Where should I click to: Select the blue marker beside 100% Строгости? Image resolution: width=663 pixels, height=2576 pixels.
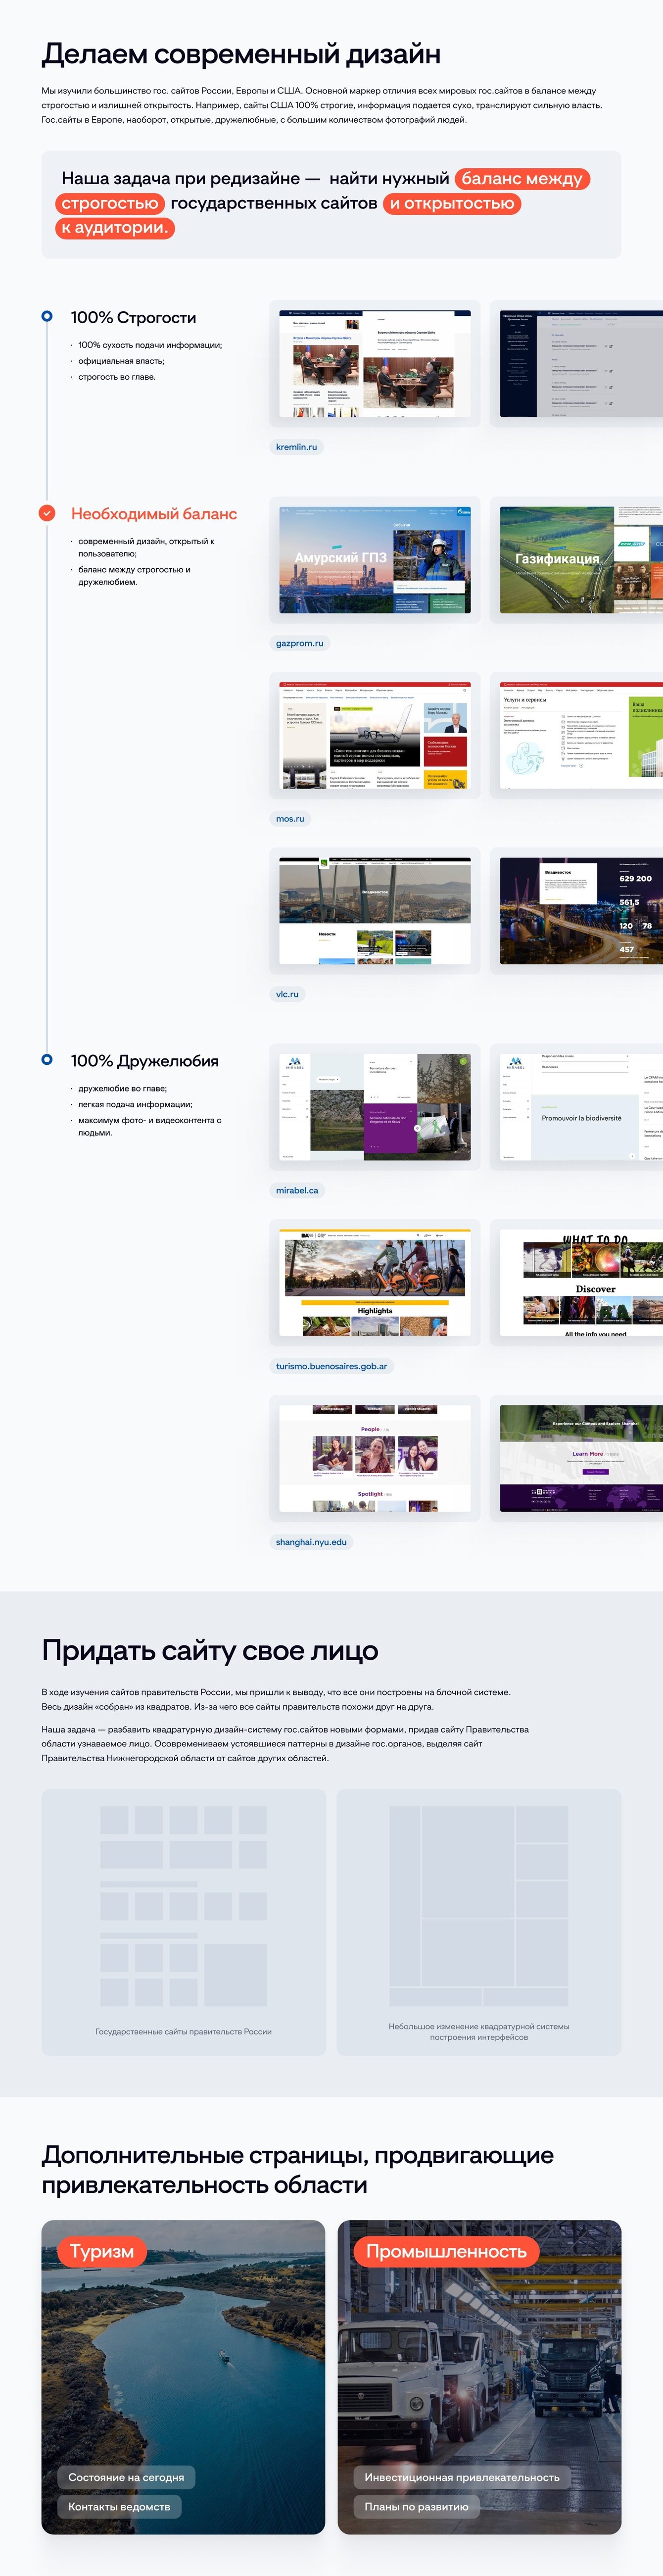[x=47, y=316]
